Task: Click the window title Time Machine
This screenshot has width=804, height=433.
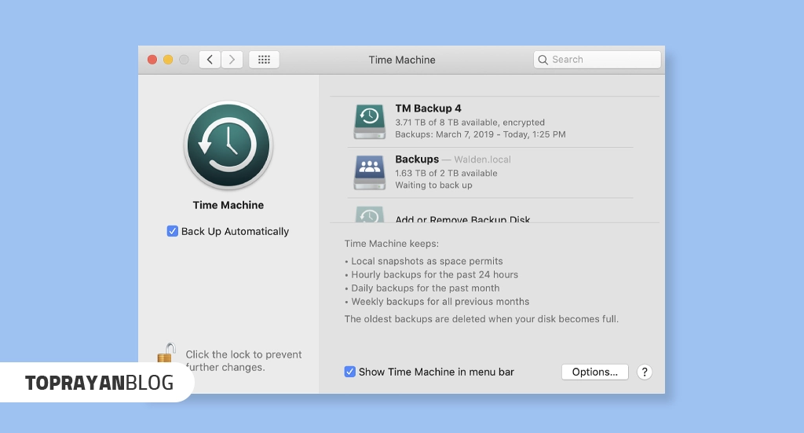Action: (402, 60)
